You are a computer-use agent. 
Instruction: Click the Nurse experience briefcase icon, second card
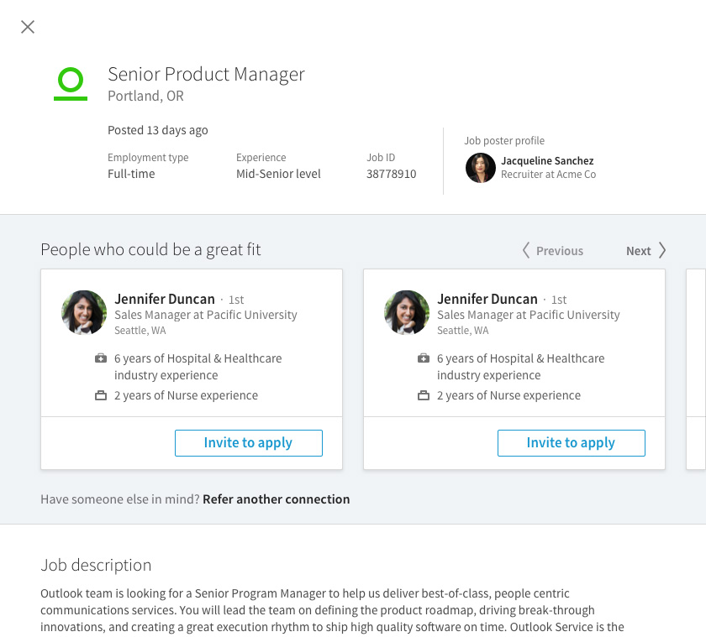point(424,395)
